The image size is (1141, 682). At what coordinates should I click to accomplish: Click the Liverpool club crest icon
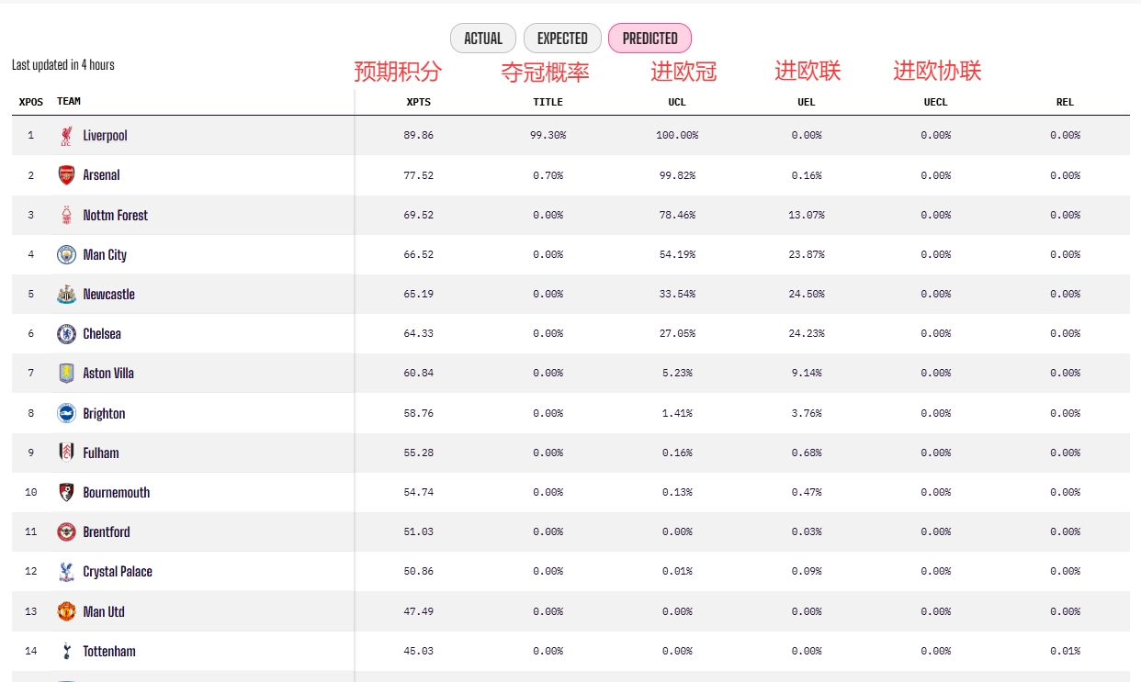[66, 136]
